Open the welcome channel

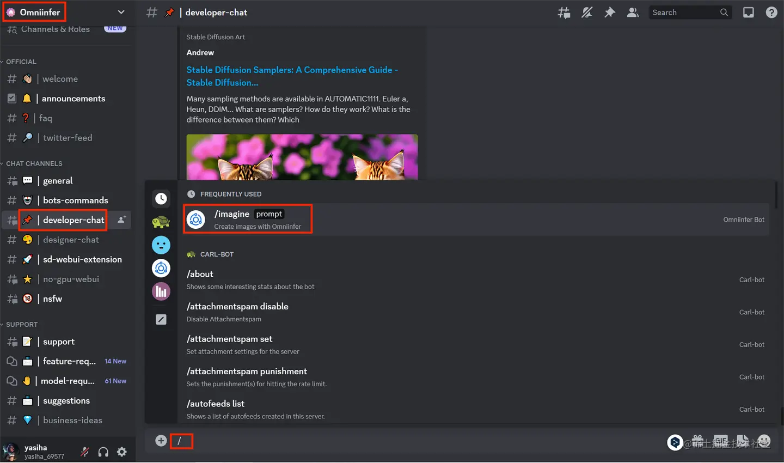tap(66, 79)
